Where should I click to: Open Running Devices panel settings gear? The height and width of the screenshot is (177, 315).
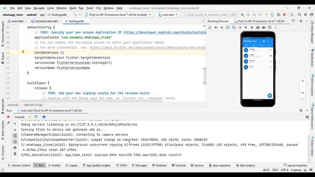pos(301,21)
